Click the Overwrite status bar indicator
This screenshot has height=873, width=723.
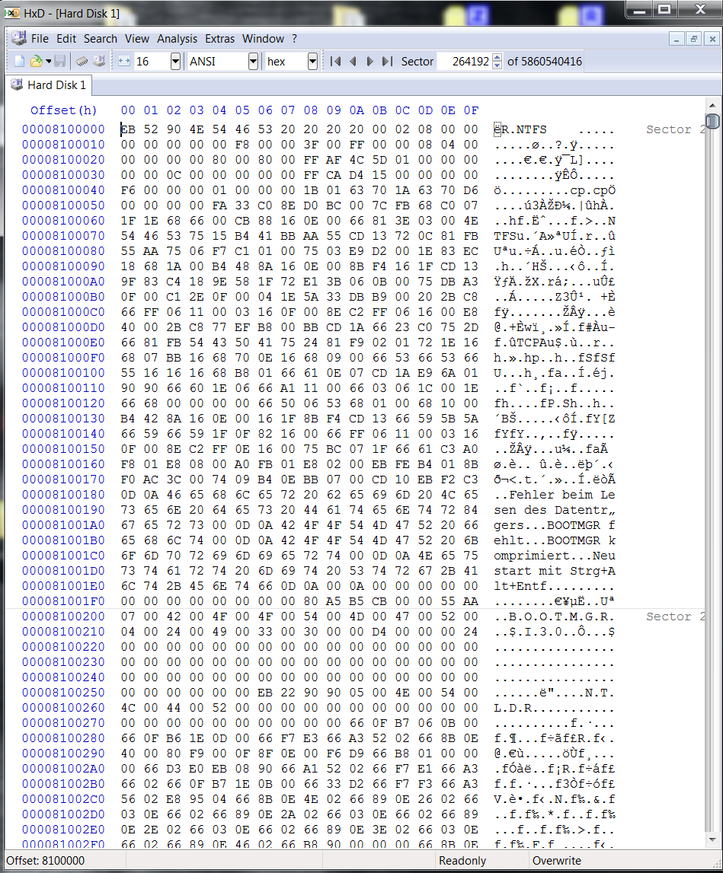pos(556,860)
